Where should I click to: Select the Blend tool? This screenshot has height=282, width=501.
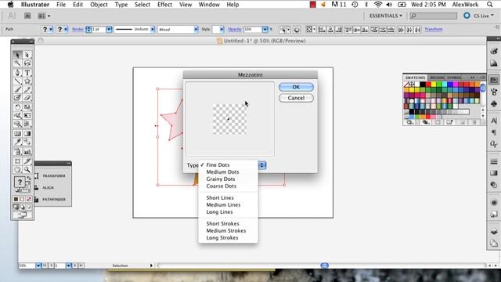coord(27,142)
